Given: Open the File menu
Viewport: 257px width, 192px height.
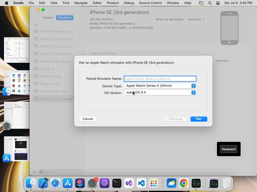Looking at the screenshot, I should tap(31, 3).
